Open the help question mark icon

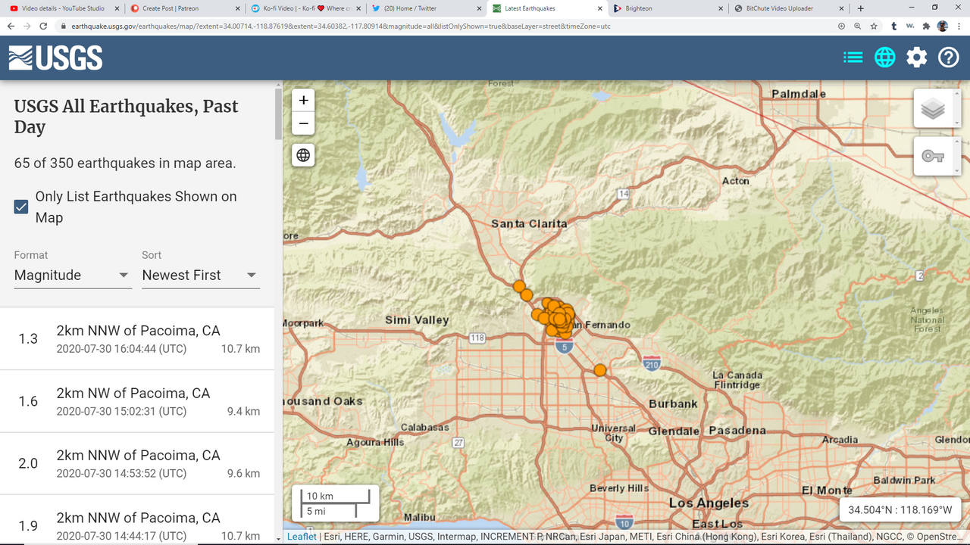(949, 58)
